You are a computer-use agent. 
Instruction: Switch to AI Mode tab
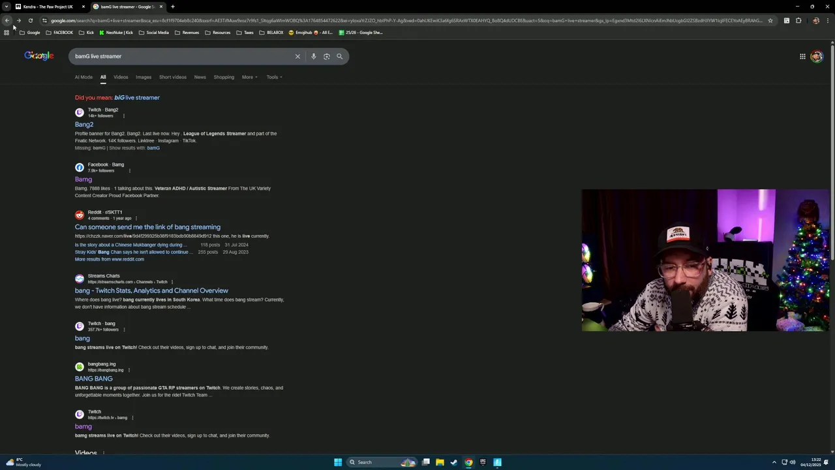click(83, 77)
